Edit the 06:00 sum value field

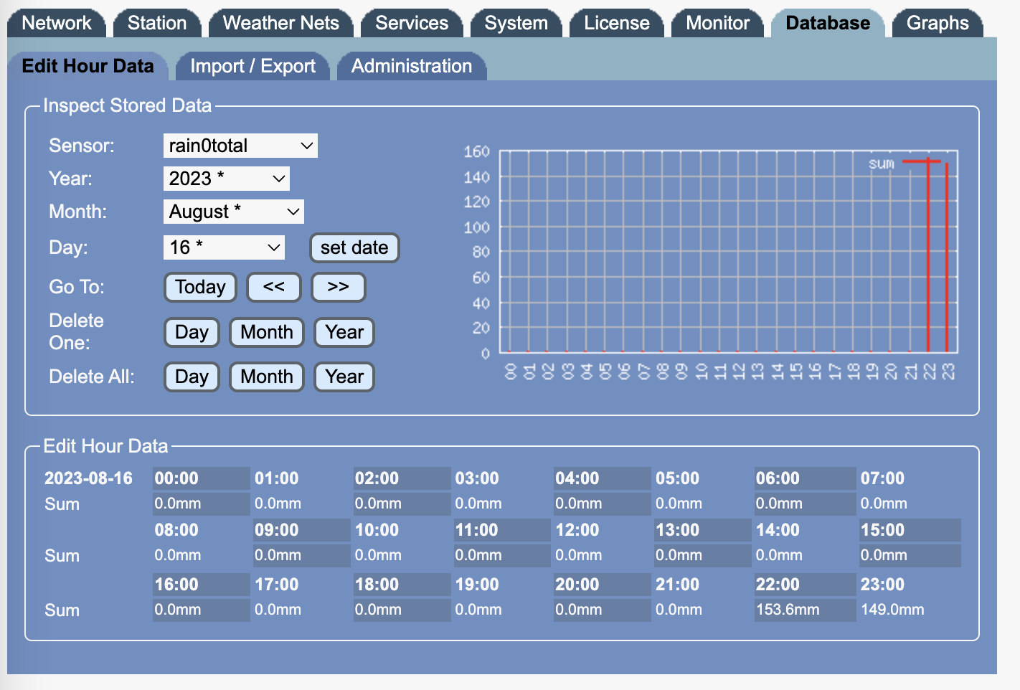[x=805, y=504]
